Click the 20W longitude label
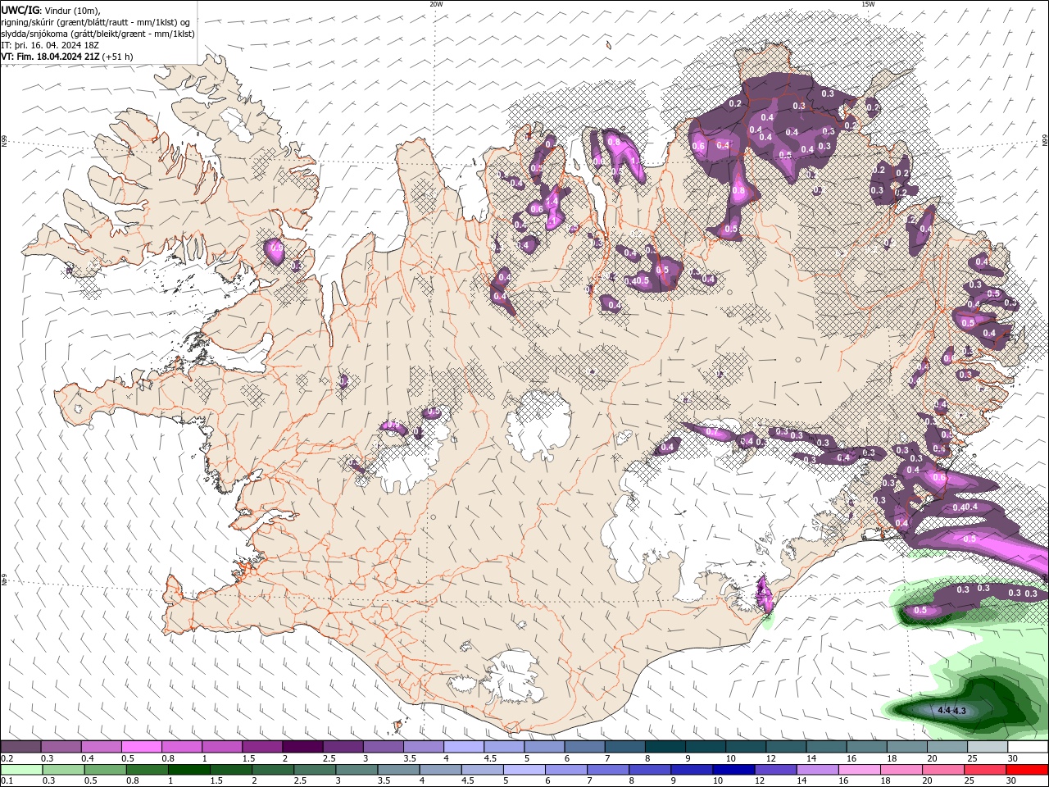 click(x=436, y=4)
